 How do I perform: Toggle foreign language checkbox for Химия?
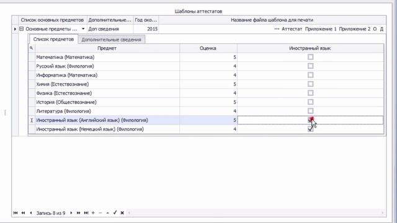click(310, 84)
